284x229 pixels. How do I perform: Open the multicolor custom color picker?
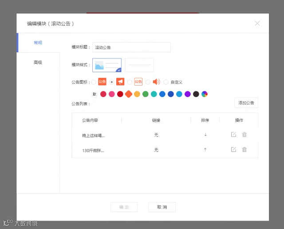click(x=205, y=94)
